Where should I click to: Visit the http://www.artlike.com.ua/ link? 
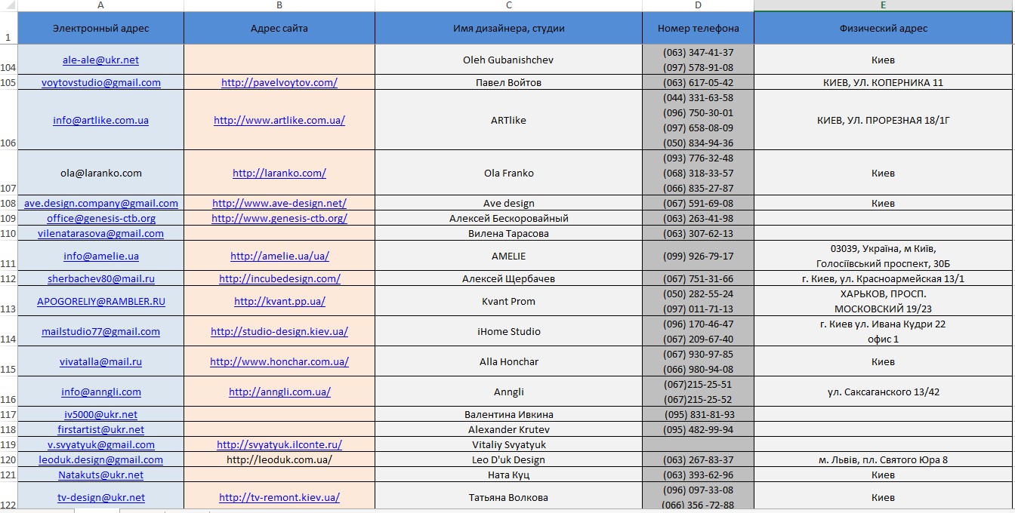coord(279,121)
